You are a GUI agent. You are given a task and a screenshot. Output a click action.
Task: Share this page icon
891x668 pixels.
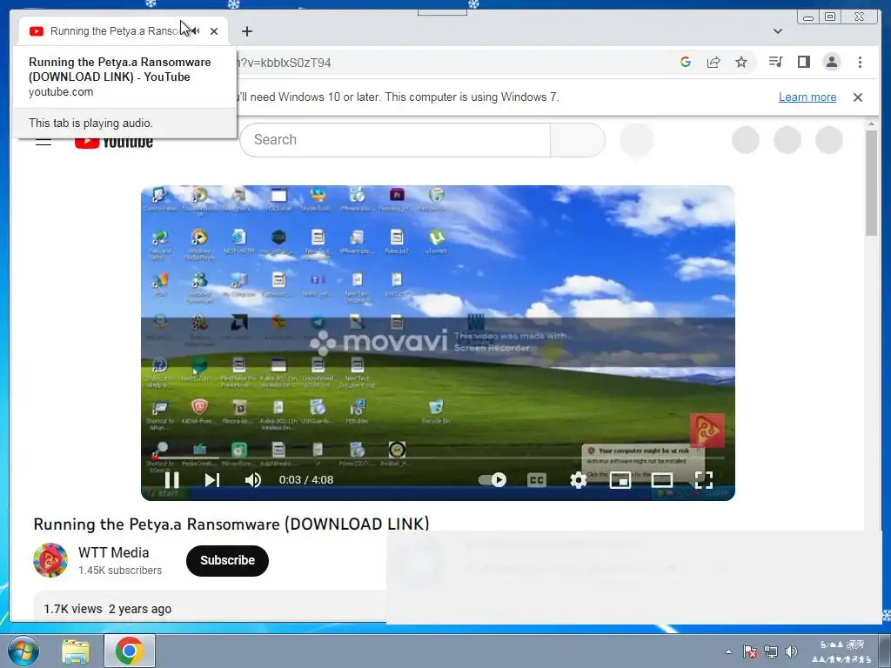click(713, 62)
